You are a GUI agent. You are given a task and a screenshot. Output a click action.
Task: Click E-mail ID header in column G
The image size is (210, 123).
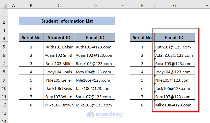pyautogui.click(x=174, y=38)
